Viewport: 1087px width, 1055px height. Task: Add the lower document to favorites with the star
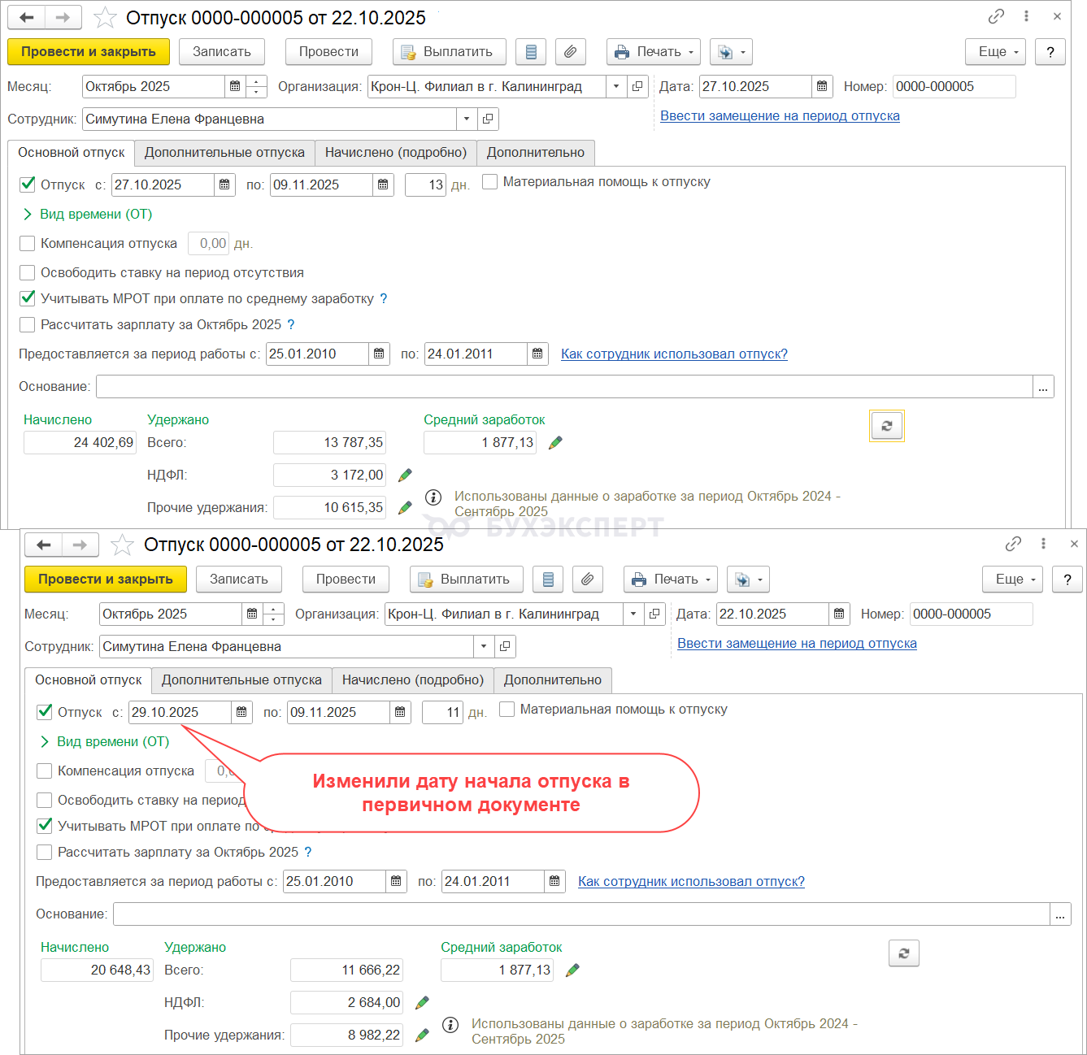(122, 545)
